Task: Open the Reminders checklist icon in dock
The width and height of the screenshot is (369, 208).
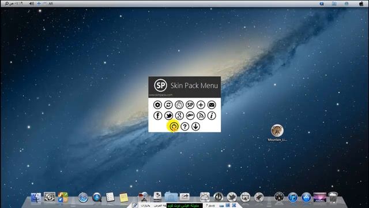Action: click(x=110, y=197)
